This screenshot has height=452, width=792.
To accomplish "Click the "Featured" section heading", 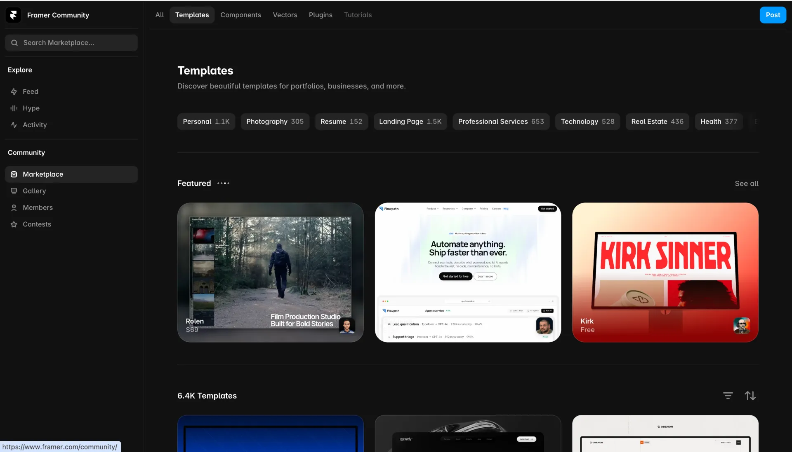I will point(194,183).
